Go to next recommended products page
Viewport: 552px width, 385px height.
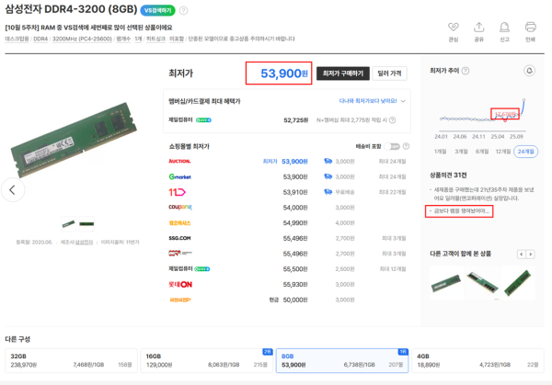(531, 254)
